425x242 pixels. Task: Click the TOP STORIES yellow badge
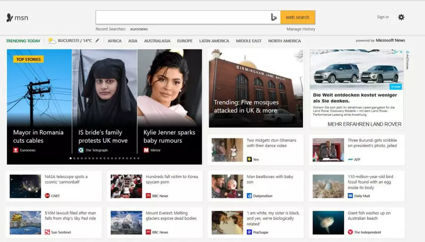(x=28, y=59)
